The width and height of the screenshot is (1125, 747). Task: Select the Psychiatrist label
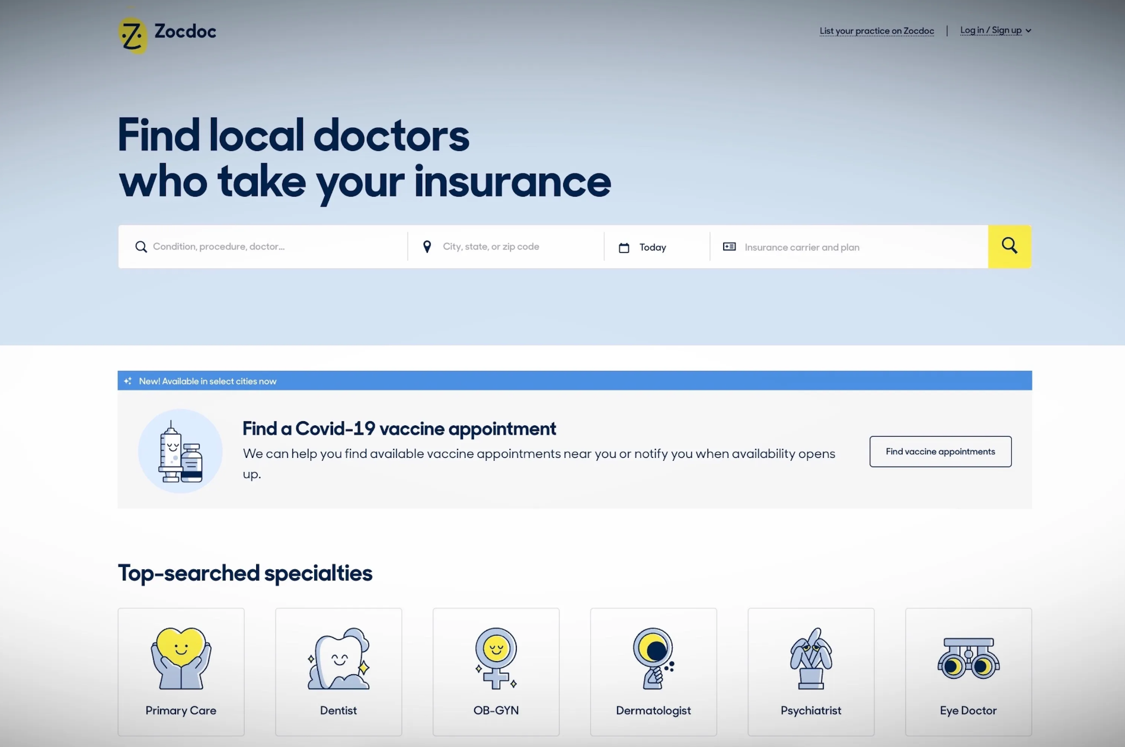[x=811, y=710]
